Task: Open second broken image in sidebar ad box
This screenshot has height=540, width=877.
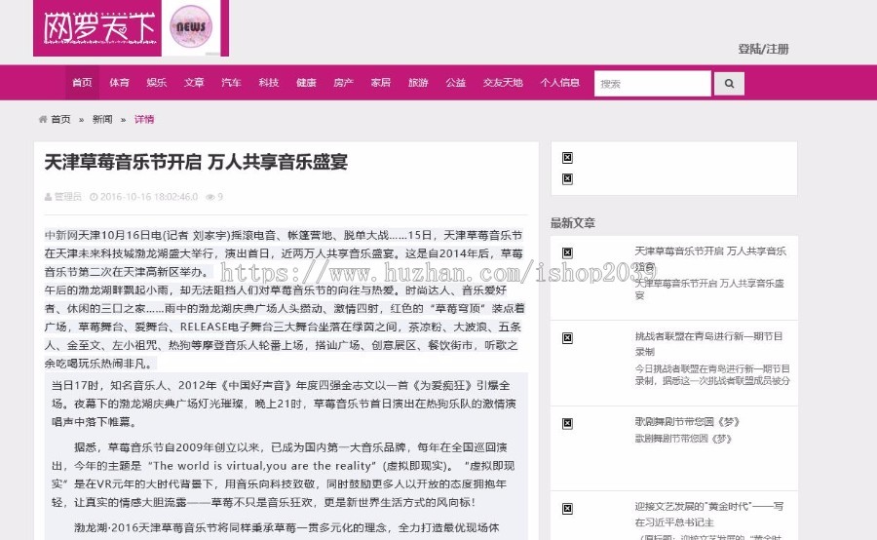Action: [567, 179]
